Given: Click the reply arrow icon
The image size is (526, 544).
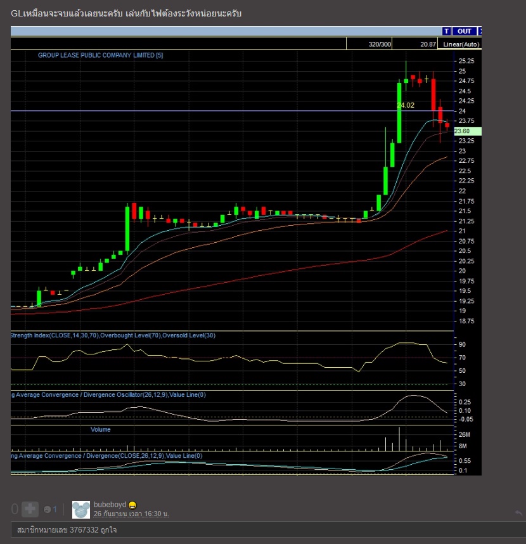Looking at the screenshot, I should 519,513.
